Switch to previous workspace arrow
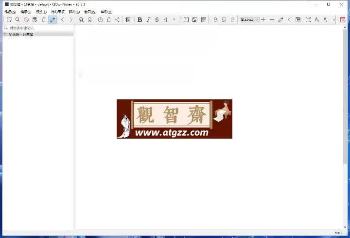This screenshot has width=350, height=238. 289,20
